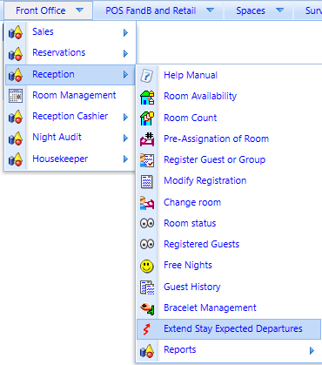The height and width of the screenshot is (365, 322).
Task: Click the Pre-Assignation of Room bed icon
Action: point(147,139)
